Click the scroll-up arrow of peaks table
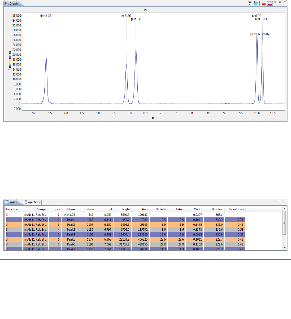 (285, 209)
